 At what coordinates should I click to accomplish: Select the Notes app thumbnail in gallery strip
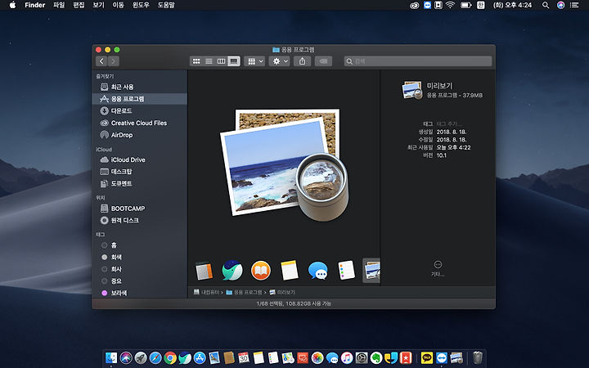click(290, 271)
